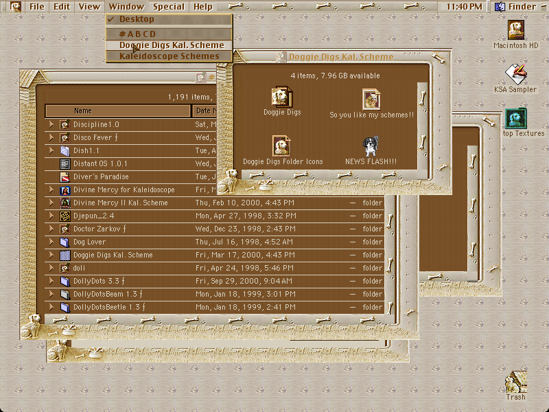549x412 pixels.
Task: Click the Doggie Digs Kal. Scheme title bar icon
Action: 281,57
